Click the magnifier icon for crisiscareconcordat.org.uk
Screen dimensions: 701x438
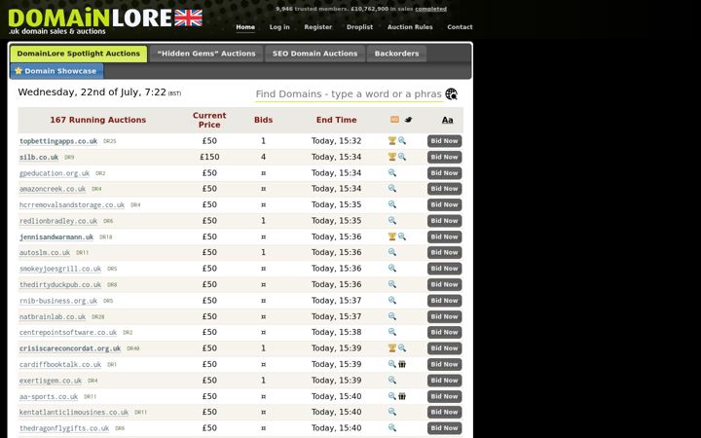402,347
